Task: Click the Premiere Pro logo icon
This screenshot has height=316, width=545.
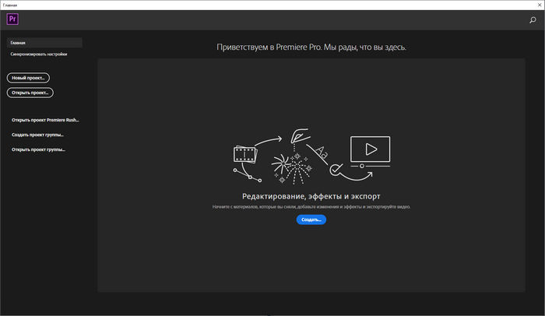Action: pos(12,19)
